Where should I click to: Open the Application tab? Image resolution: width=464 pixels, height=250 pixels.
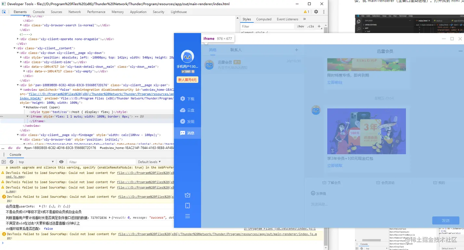(138, 12)
